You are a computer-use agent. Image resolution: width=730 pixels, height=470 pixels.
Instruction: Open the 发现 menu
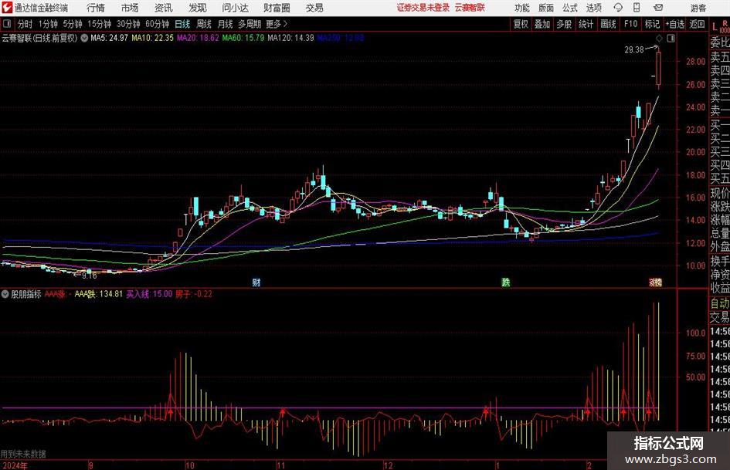[198, 8]
